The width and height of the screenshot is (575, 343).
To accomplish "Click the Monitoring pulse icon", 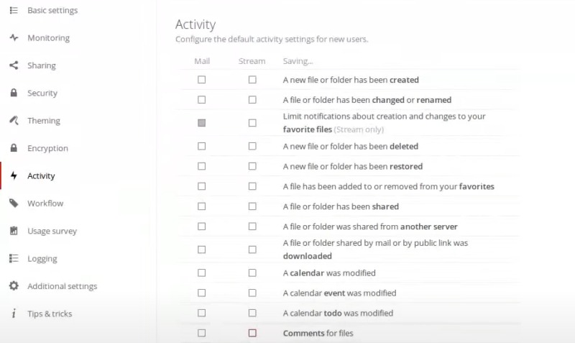I will 14,38.
